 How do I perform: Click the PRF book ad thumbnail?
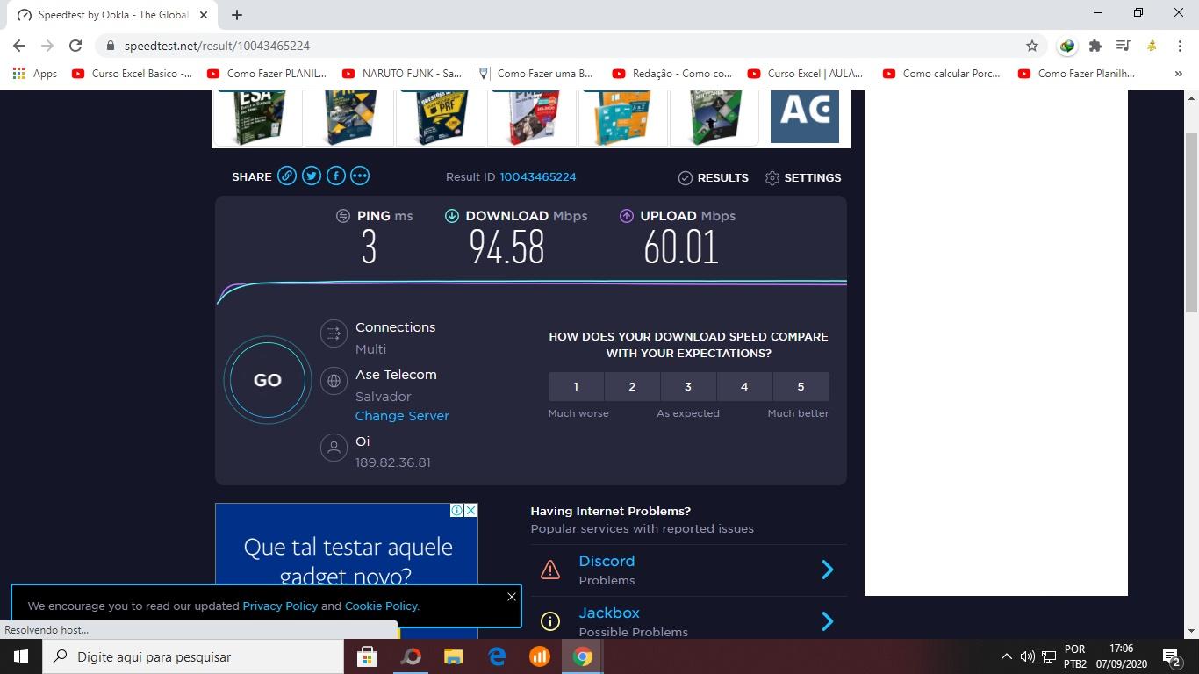click(441, 117)
